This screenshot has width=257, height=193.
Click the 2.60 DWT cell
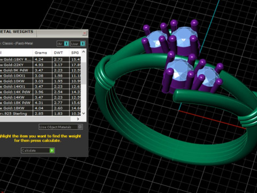pos(61,108)
